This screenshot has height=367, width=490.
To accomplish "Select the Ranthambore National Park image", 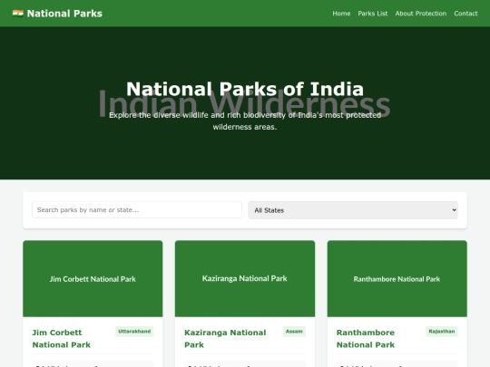I will tap(397, 279).
